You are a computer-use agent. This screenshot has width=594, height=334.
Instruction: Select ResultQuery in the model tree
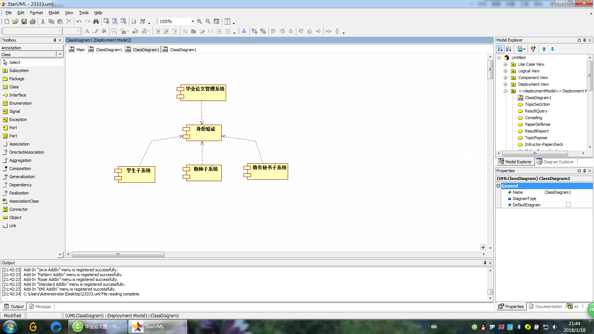coord(536,111)
